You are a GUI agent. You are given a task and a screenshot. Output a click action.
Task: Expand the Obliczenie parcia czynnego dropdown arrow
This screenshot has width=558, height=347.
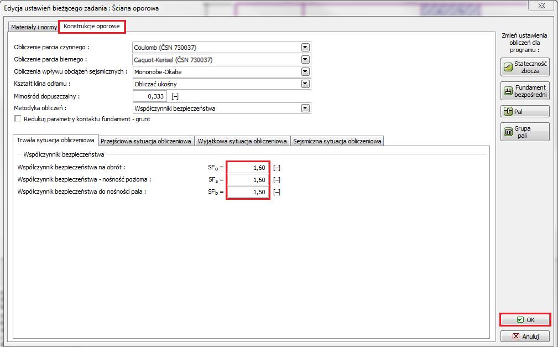(x=305, y=48)
